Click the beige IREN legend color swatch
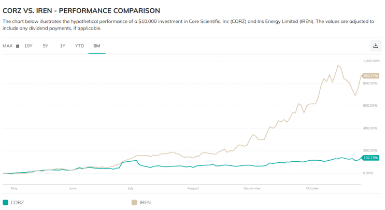The width and height of the screenshot is (385, 210). click(134, 203)
